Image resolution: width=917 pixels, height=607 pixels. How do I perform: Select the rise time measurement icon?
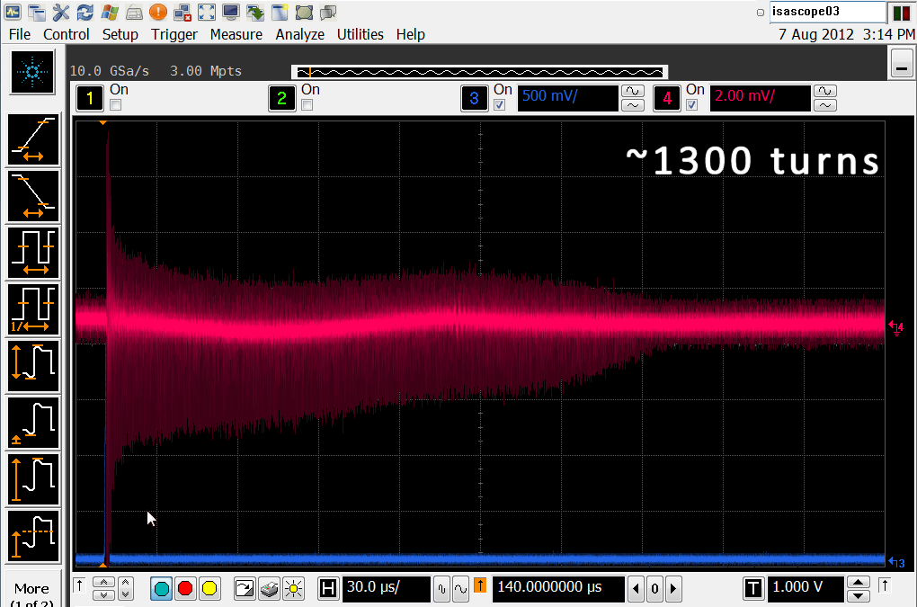pyautogui.click(x=33, y=141)
